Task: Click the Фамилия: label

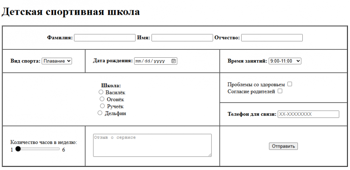Action: click(60, 38)
